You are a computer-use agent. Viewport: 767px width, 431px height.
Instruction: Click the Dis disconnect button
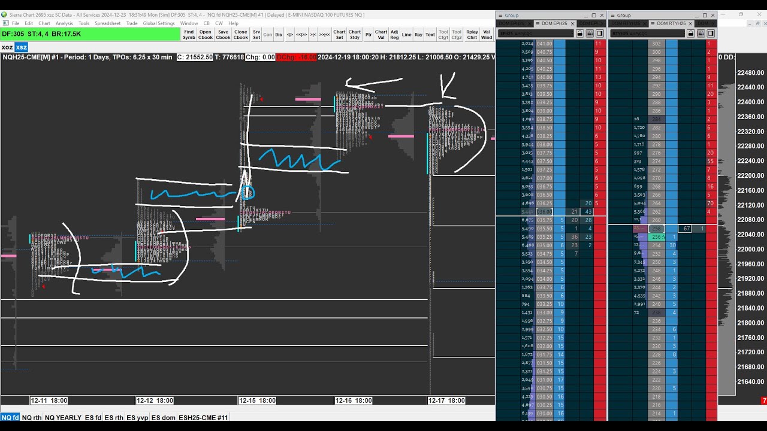tap(279, 35)
